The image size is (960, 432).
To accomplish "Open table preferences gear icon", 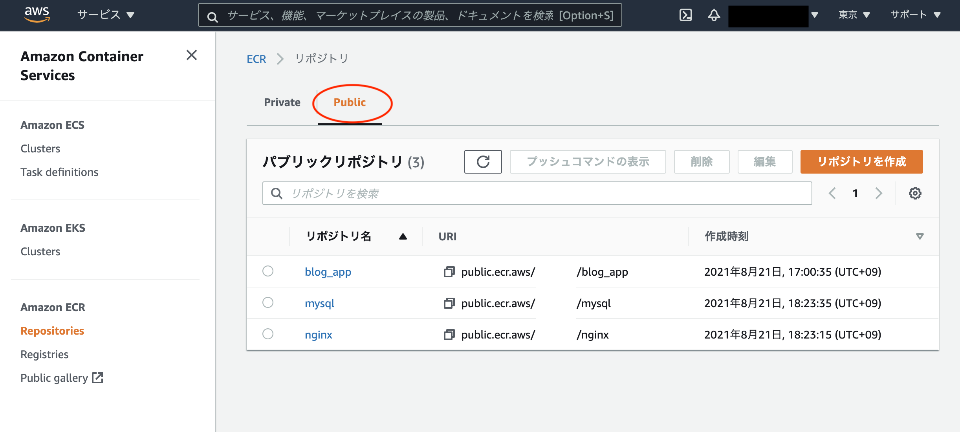I will [915, 193].
